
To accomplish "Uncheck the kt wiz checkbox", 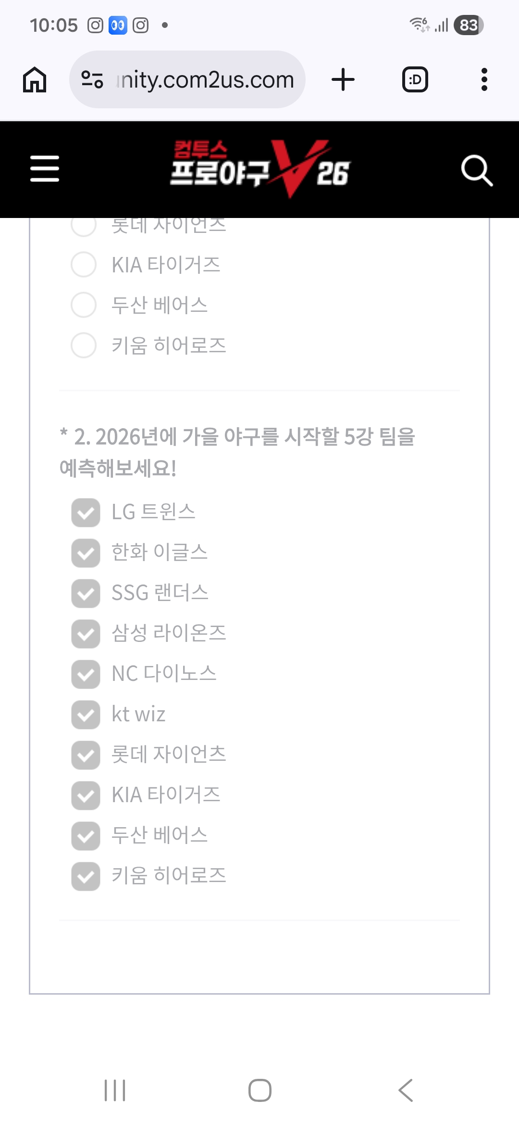I will (x=86, y=715).
